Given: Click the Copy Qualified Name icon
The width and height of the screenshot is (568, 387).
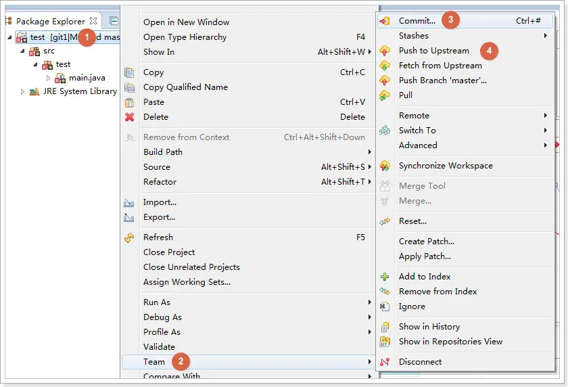Looking at the screenshot, I should [x=129, y=87].
